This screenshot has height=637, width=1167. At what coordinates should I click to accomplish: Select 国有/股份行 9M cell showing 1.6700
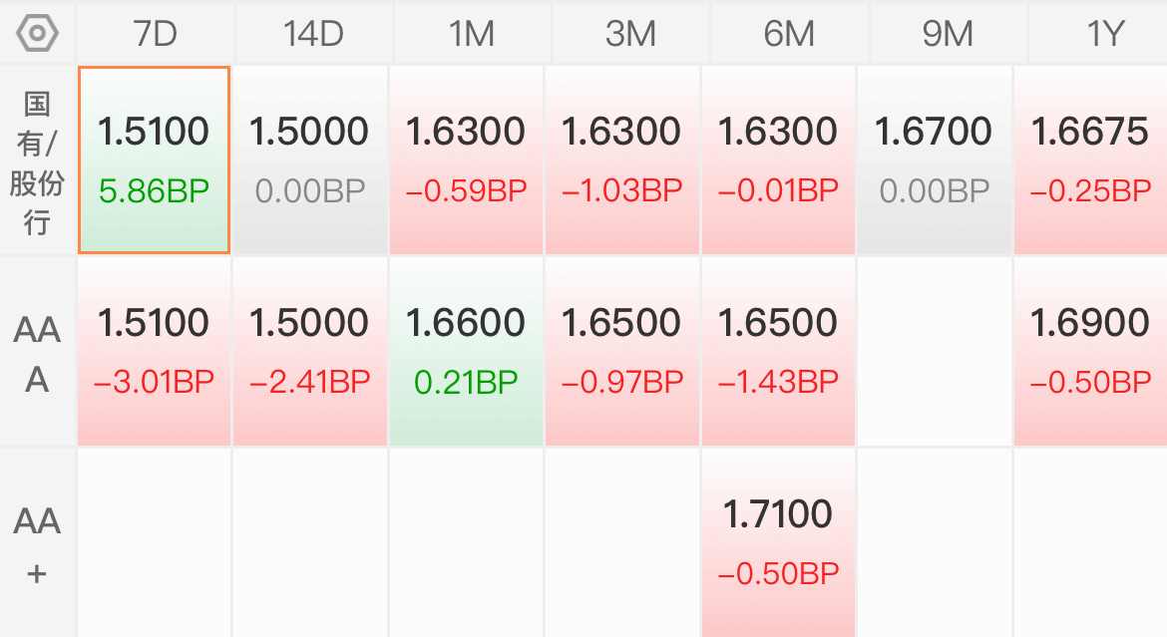pyautogui.click(x=934, y=159)
